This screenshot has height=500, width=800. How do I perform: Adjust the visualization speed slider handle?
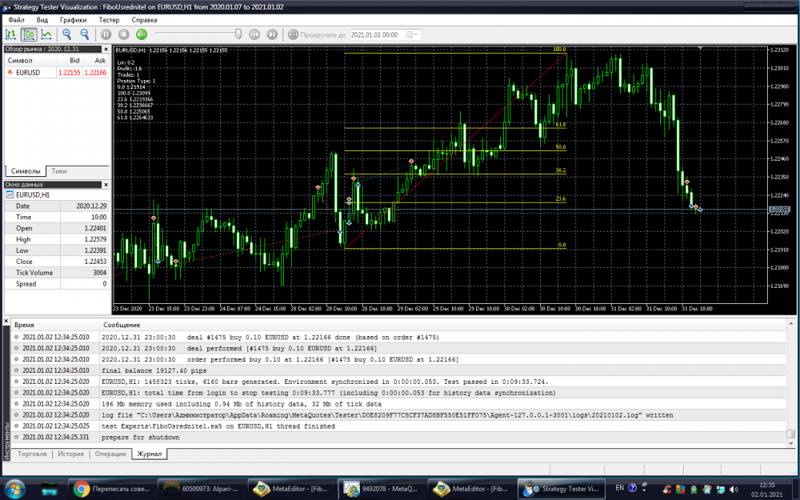click(238, 34)
